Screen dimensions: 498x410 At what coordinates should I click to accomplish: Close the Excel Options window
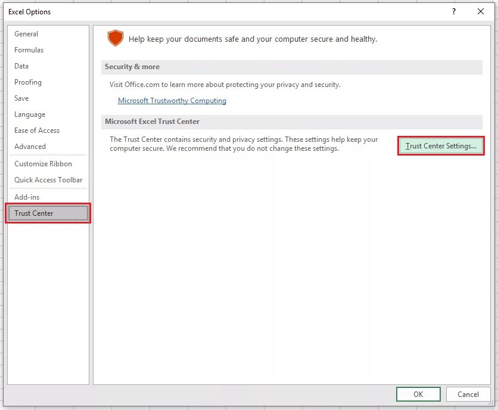(x=481, y=11)
